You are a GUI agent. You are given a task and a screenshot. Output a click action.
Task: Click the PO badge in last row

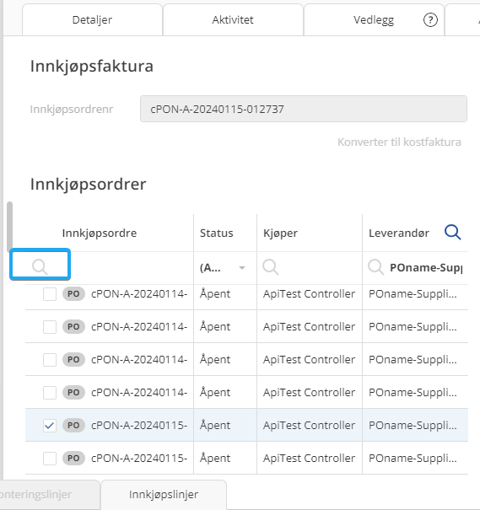coord(73,458)
